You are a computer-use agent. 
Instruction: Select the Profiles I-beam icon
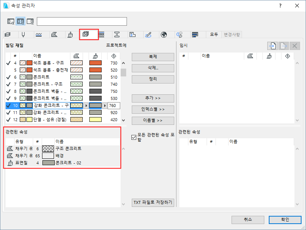(x=117, y=34)
